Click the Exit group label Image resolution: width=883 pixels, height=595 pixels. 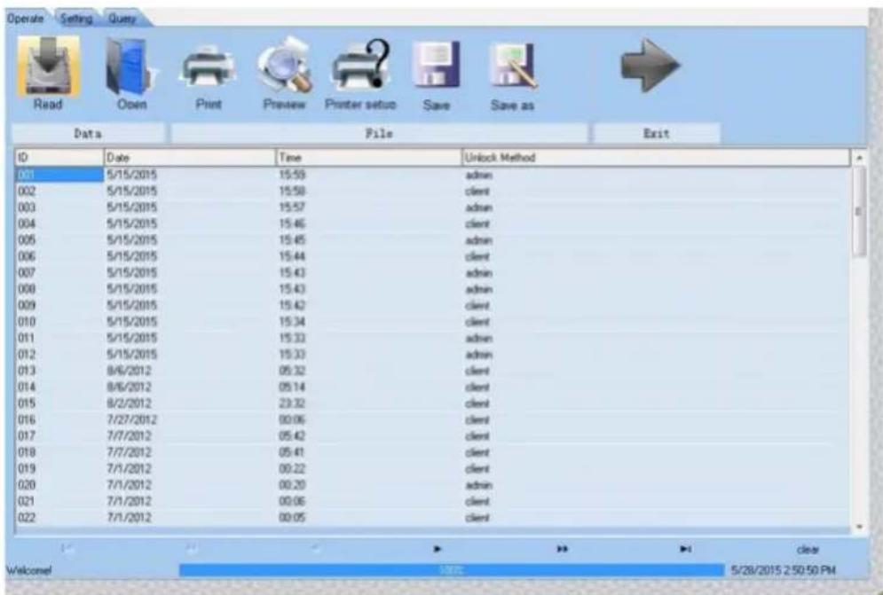pyautogui.click(x=657, y=134)
